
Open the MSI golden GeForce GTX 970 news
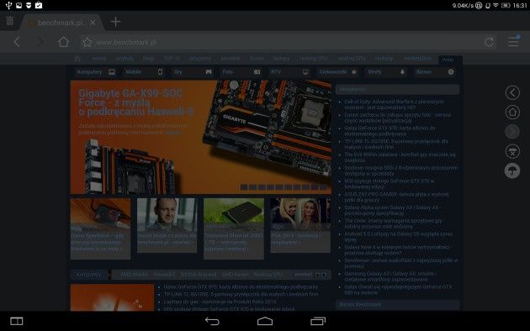pos(389,184)
